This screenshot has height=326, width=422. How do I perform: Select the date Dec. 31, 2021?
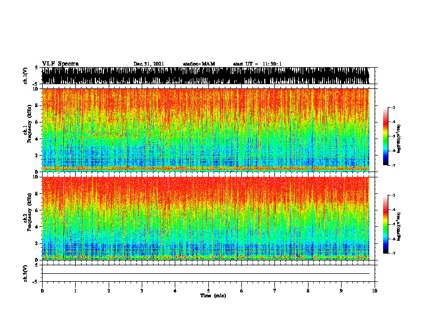click(x=149, y=64)
